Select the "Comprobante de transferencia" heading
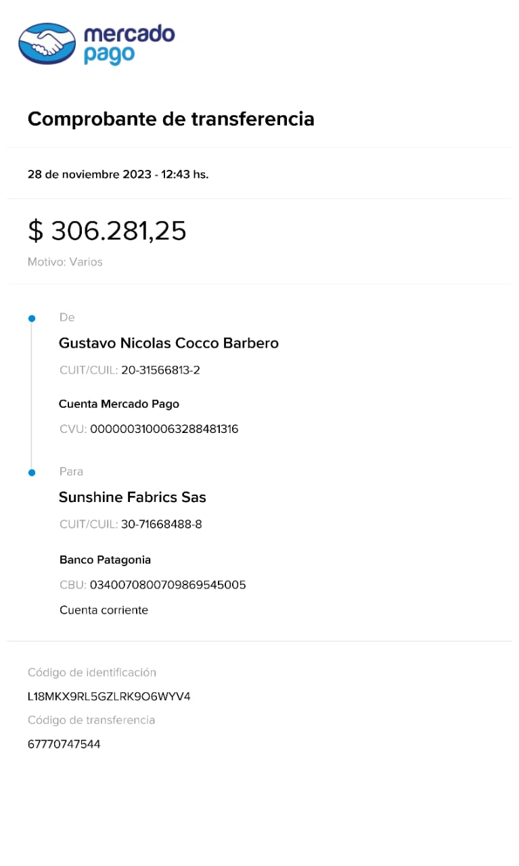 click(171, 119)
